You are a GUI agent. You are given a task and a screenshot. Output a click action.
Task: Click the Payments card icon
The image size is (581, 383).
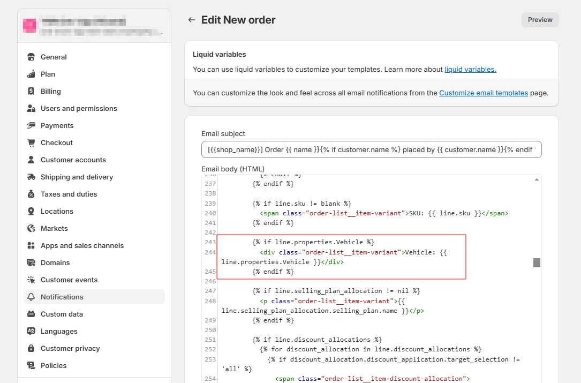(x=31, y=125)
